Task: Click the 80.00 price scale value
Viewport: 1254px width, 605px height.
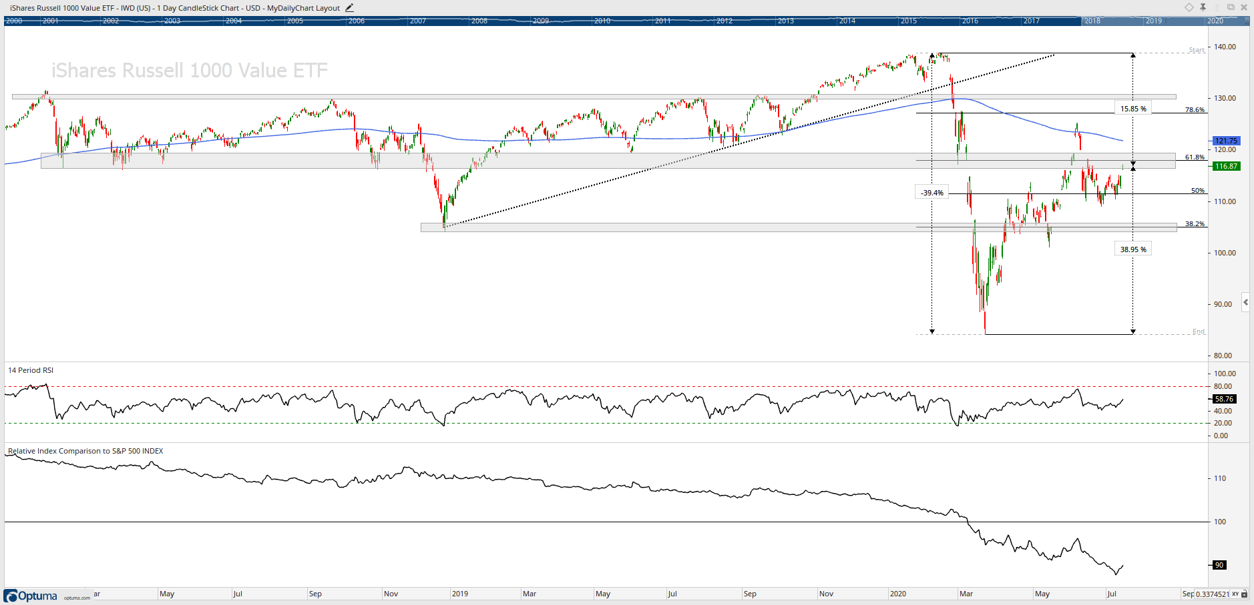Action: [1223, 356]
